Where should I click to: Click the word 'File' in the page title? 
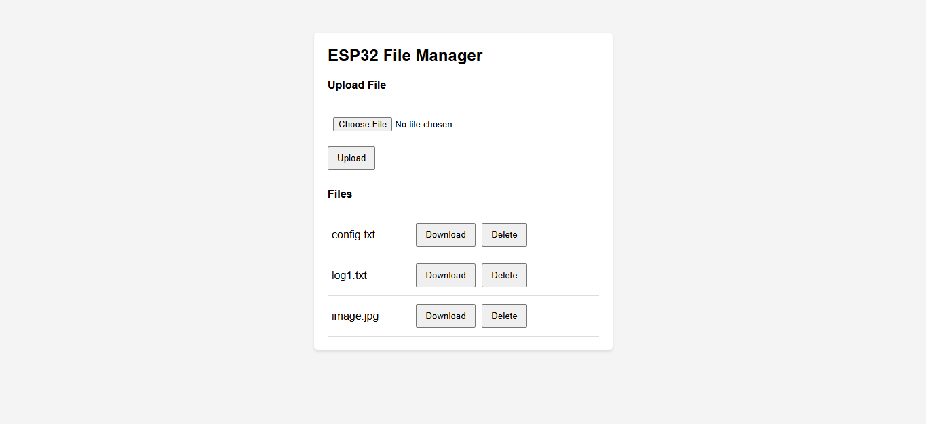click(397, 56)
